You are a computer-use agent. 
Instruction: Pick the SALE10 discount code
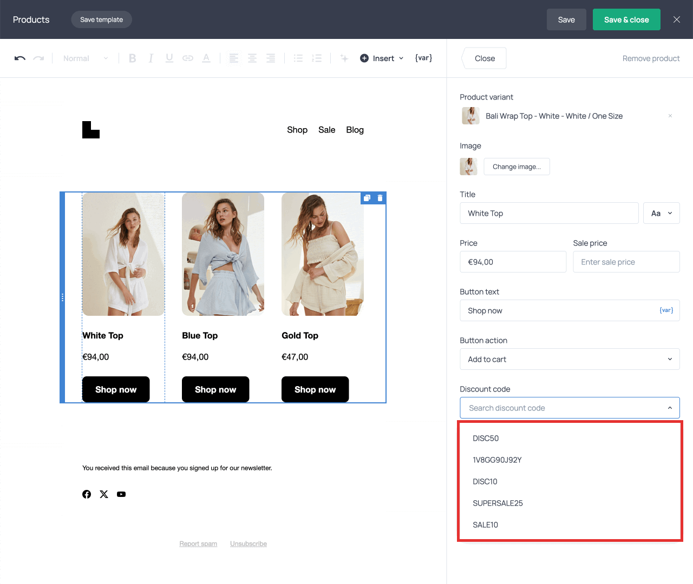(x=485, y=525)
